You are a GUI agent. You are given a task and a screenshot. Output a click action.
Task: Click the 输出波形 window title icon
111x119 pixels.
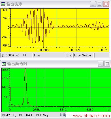[x=3, y=4]
